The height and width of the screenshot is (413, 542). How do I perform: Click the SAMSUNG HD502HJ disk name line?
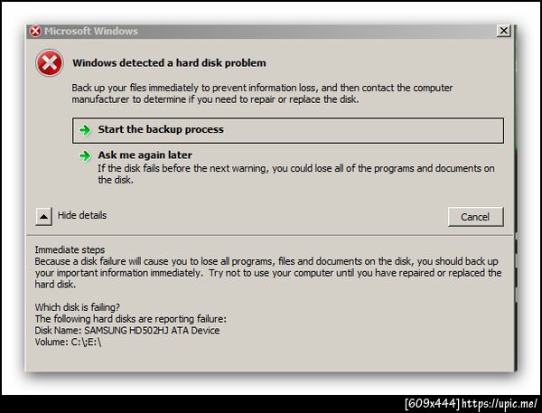click(126, 330)
